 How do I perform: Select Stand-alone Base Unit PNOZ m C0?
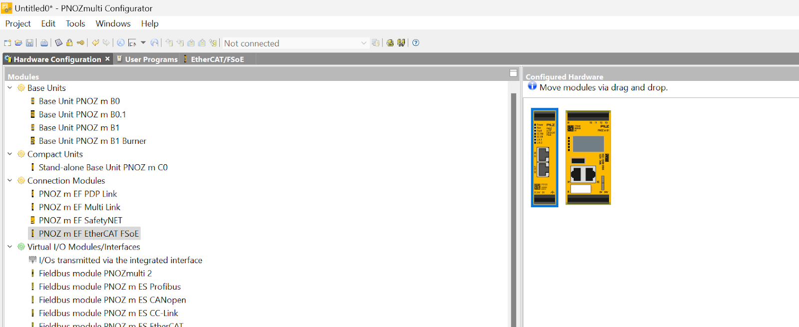[103, 167]
